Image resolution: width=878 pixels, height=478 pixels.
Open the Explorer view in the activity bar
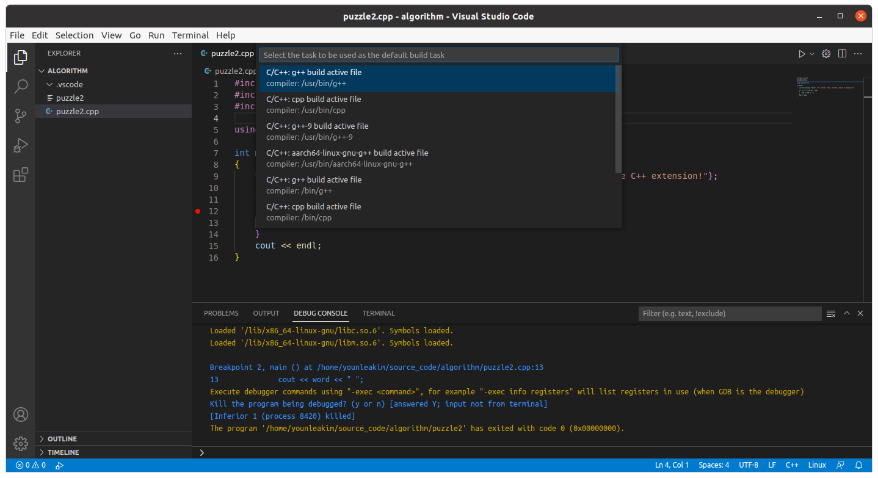(x=21, y=57)
